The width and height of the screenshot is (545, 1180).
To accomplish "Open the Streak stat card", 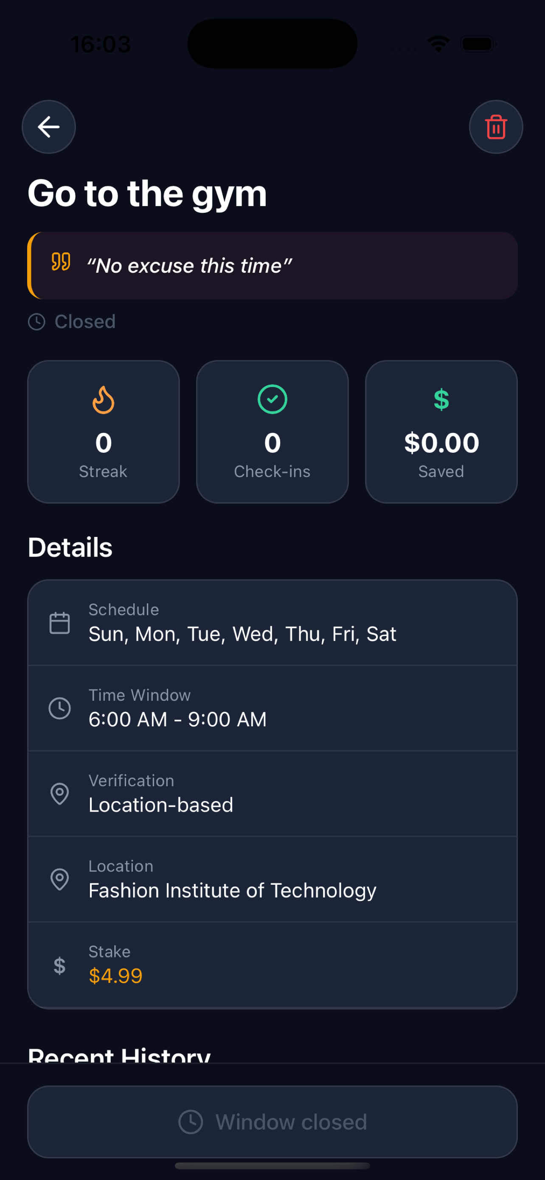I will pyautogui.click(x=104, y=432).
